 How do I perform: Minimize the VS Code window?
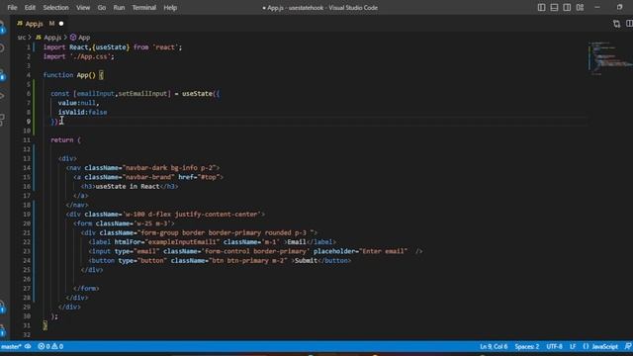[x=597, y=7]
